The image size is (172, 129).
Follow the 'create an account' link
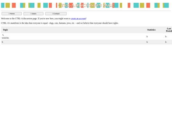point(78,18)
